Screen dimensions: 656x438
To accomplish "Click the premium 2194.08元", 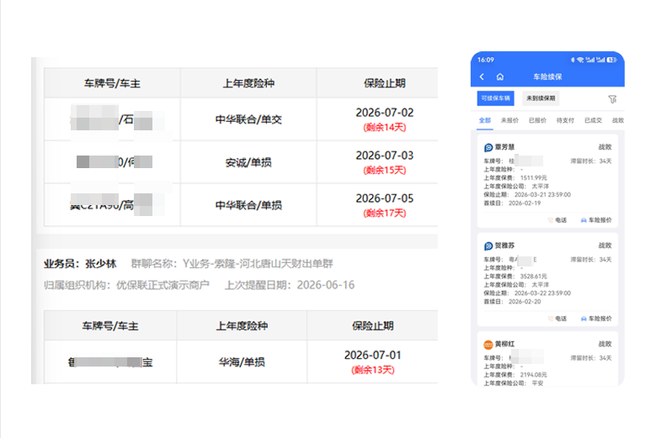I will point(533,375).
